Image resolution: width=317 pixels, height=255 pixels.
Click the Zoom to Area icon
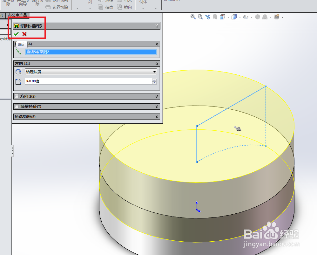(x=200, y=17)
